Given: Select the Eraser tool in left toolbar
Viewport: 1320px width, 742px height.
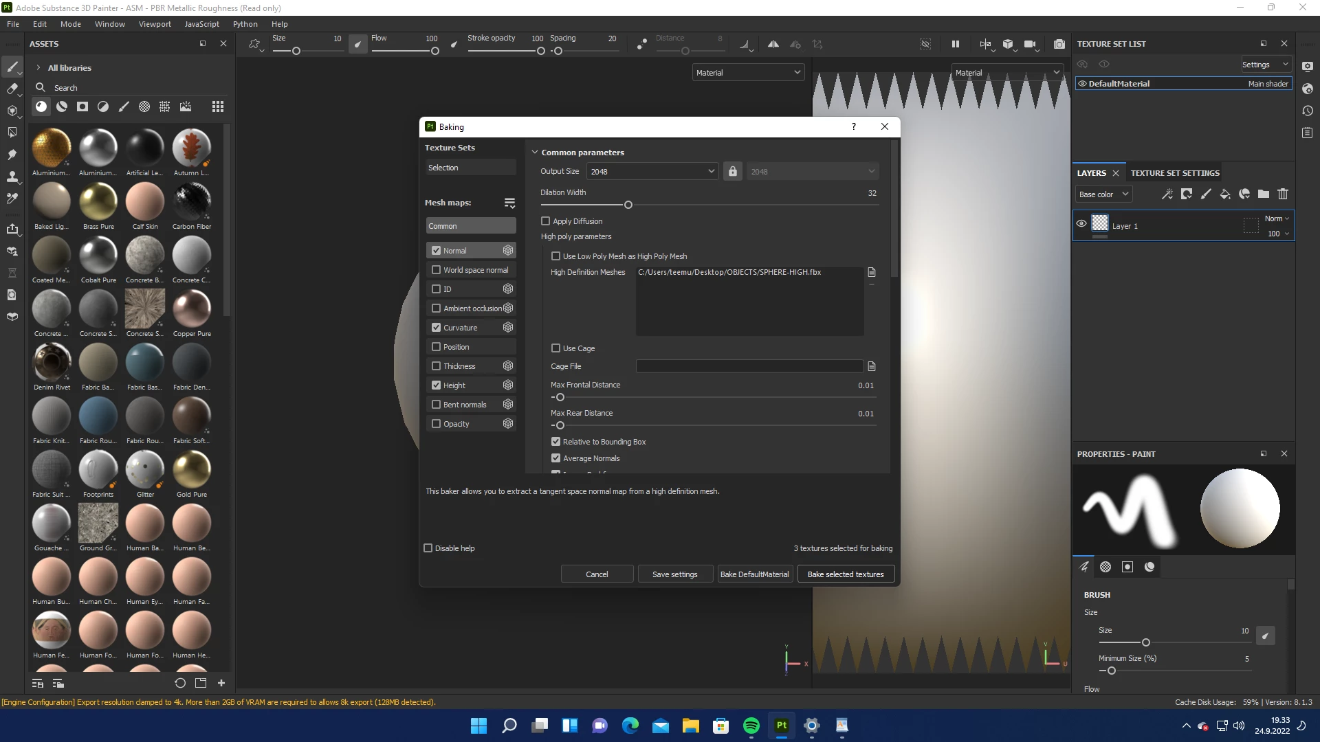Looking at the screenshot, I should pos(12,89).
